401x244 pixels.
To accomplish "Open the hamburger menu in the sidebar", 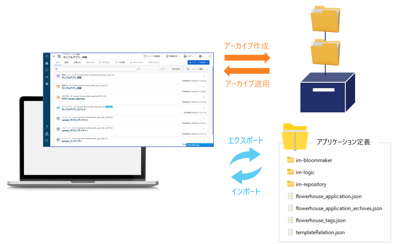I will pos(47,56).
